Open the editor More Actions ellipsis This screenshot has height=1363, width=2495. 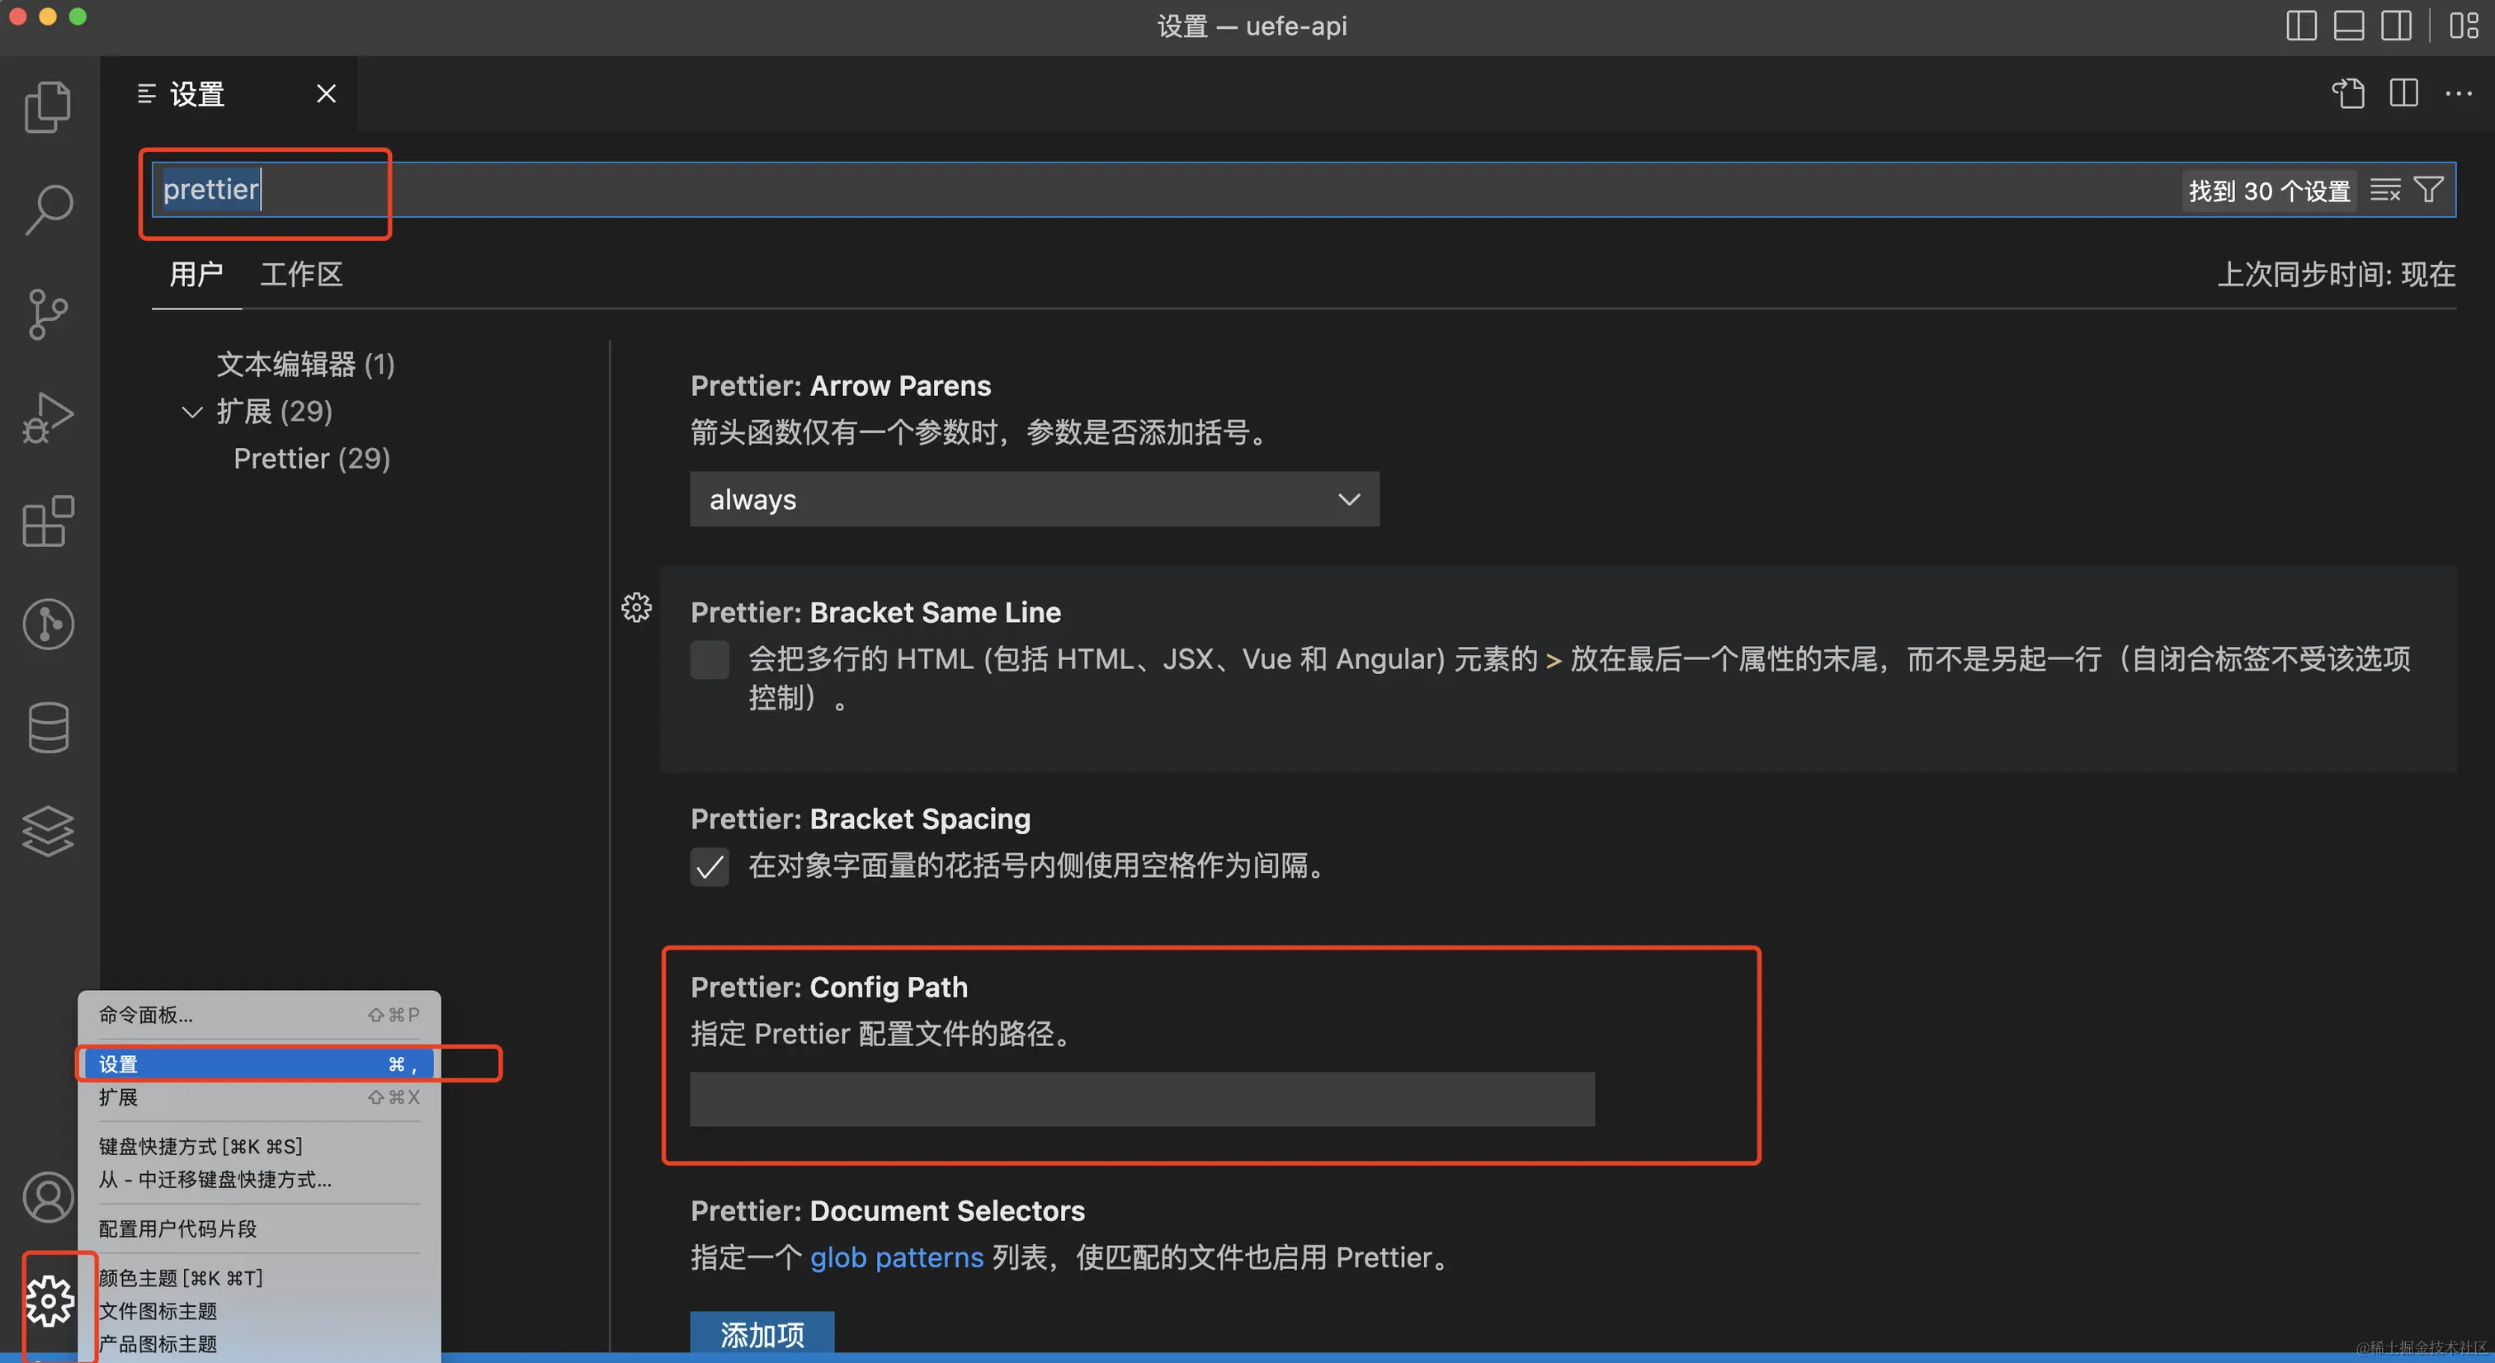point(2458,94)
